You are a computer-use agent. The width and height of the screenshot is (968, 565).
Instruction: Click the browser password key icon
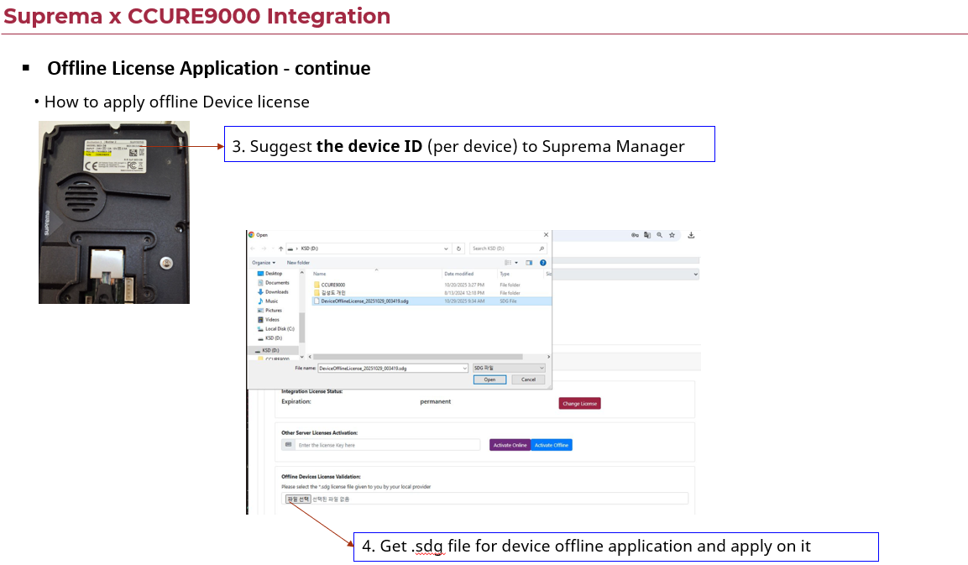(635, 235)
